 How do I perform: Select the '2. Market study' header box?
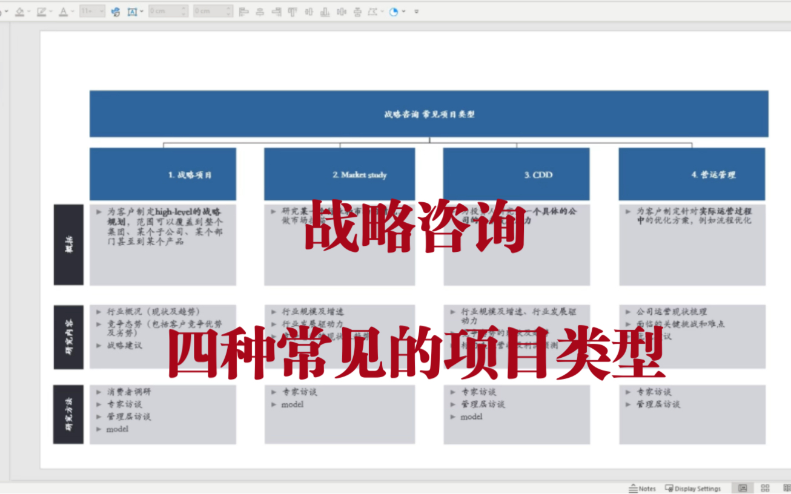(x=339, y=174)
